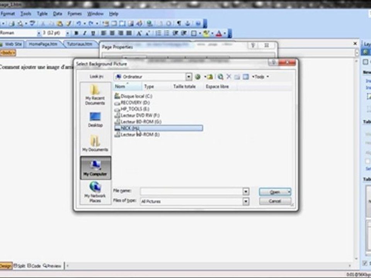Click the red Font Color A icon
This screenshot has width=371, height=278.
point(219,33)
